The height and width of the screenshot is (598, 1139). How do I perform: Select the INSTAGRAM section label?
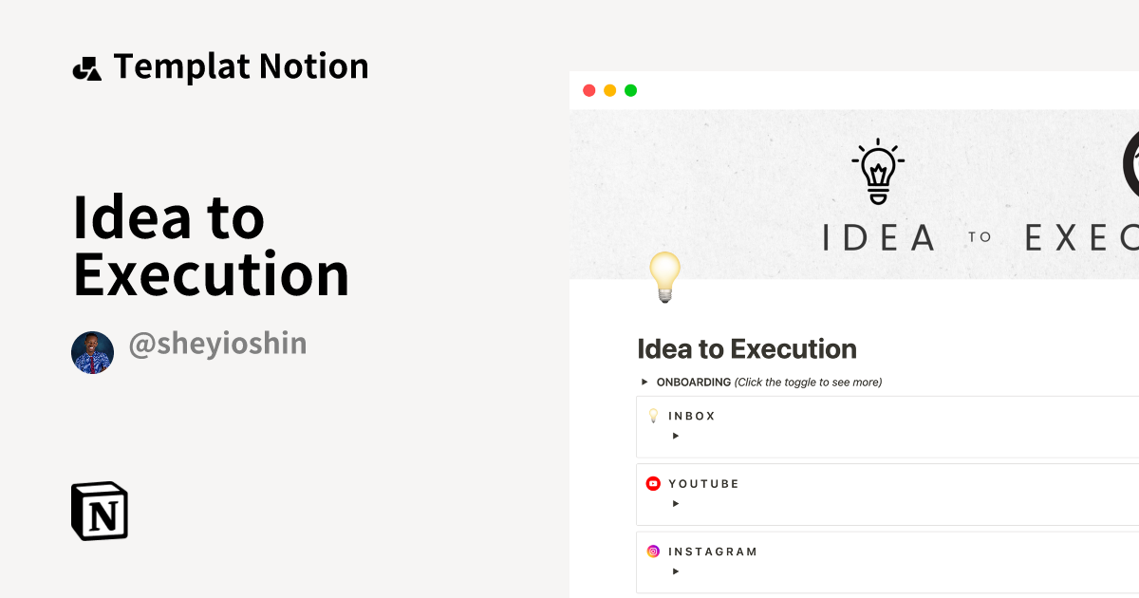point(713,551)
